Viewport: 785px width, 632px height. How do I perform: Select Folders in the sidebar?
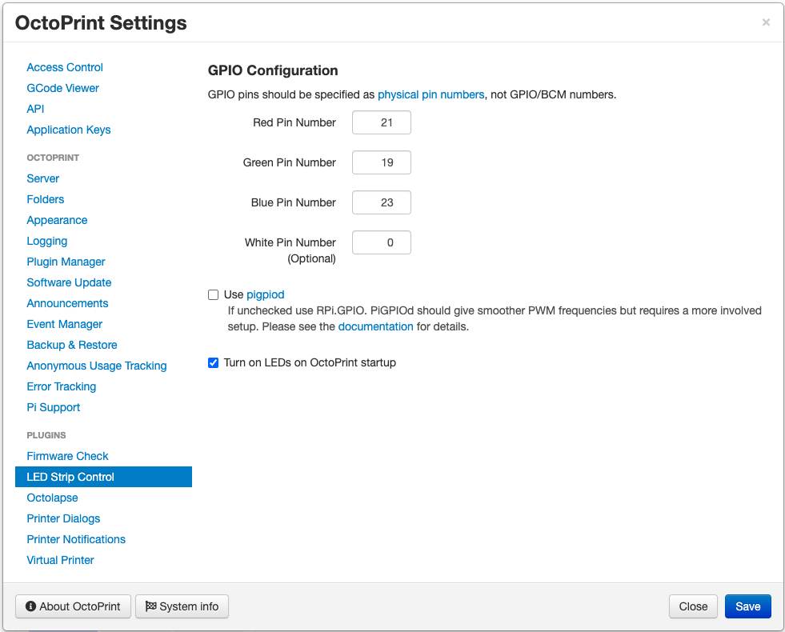tap(45, 199)
